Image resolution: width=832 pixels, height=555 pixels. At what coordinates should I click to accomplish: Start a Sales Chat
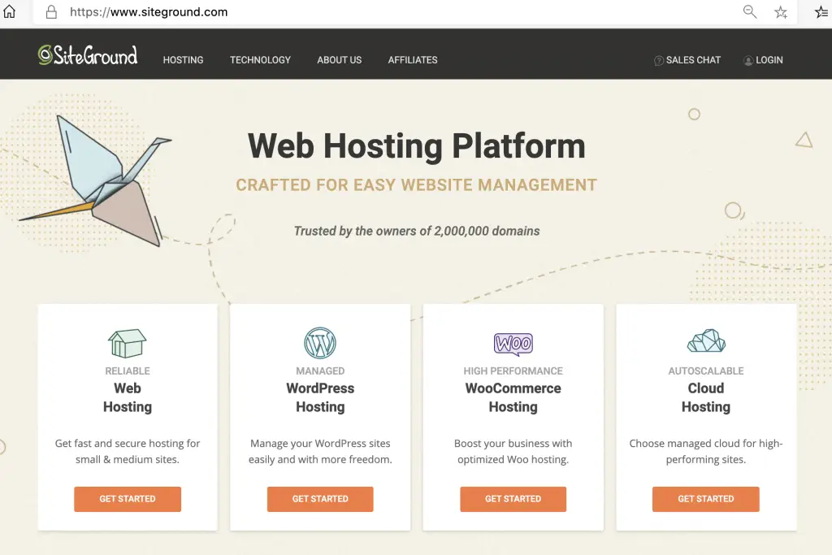(x=687, y=60)
